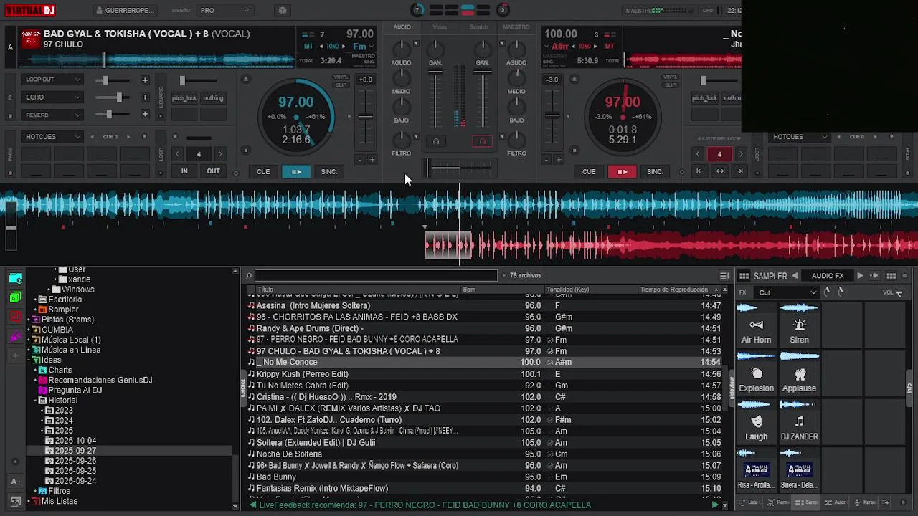Click the Siren sampler pad
The height and width of the screenshot is (516, 918).
coord(799,324)
